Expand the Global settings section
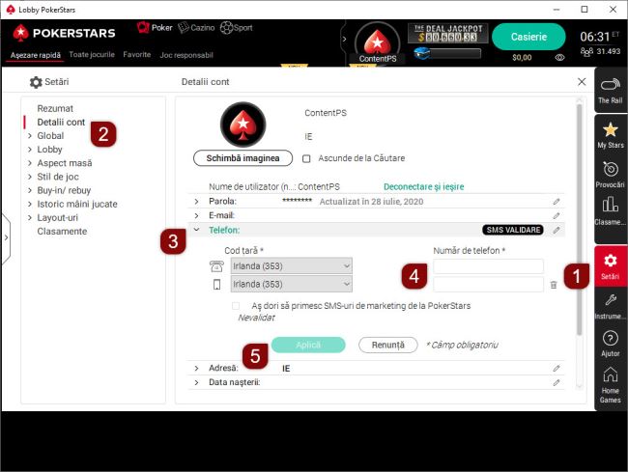 point(30,136)
